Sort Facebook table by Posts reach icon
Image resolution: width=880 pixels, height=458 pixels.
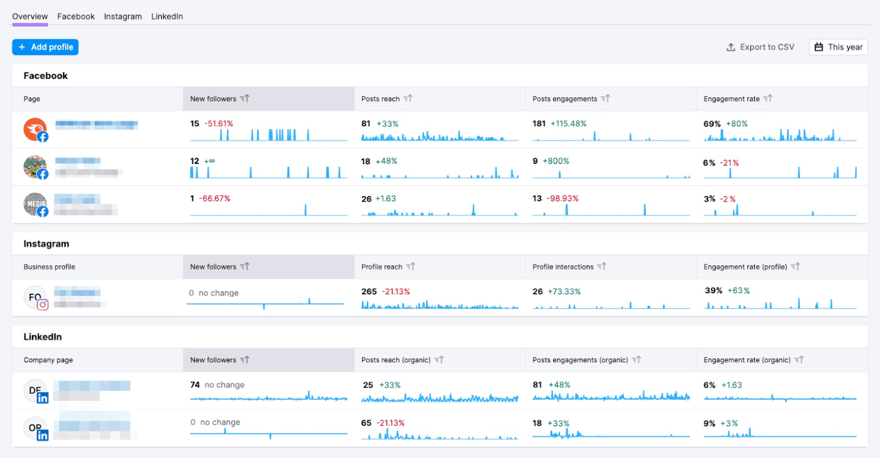coord(408,98)
